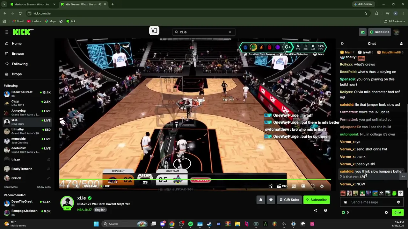Toggle the Kick sidebar hamburger menu
The height and width of the screenshot is (229, 408).
(x=7, y=32)
